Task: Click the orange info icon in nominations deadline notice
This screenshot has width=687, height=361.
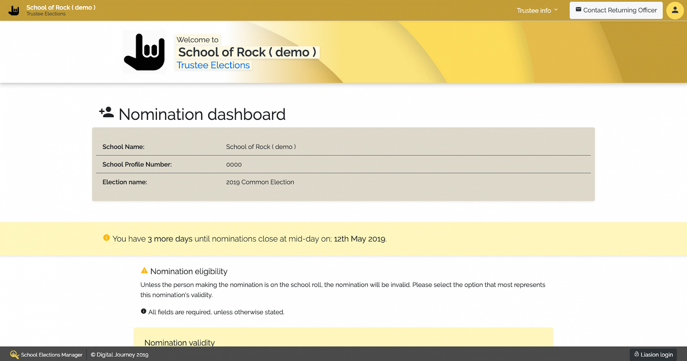Action: pos(106,238)
